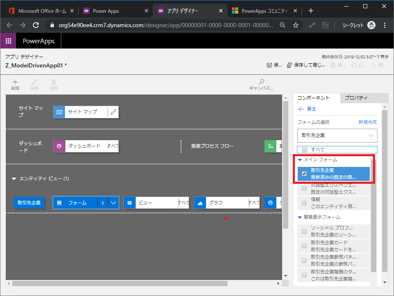The image size is (394, 296).
Task: Click the 戻る back link
Action: (307, 109)
